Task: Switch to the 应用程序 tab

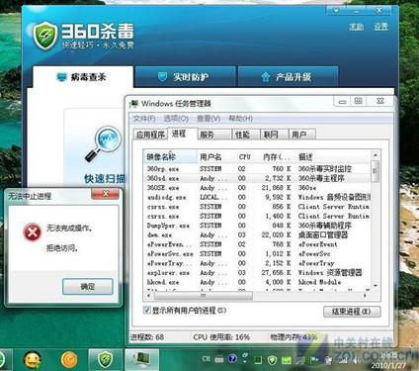Action: pos(150,135)
